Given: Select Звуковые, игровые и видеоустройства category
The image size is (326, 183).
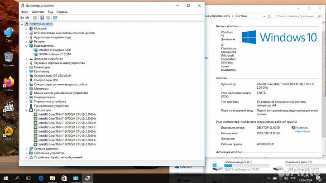Looking at the screenshot, I should 59,63.
